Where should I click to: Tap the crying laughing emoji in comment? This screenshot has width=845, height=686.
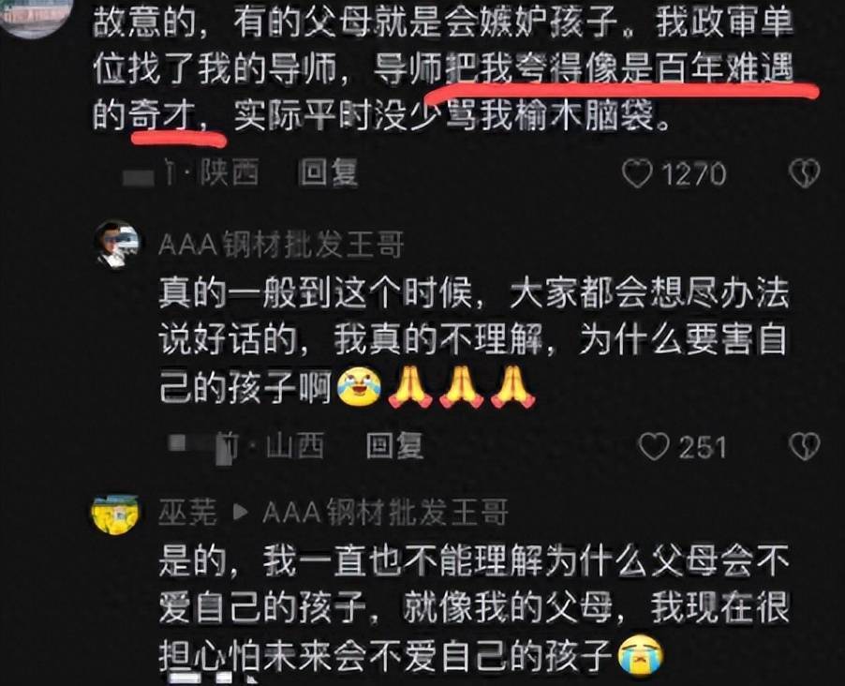point(359,386)
